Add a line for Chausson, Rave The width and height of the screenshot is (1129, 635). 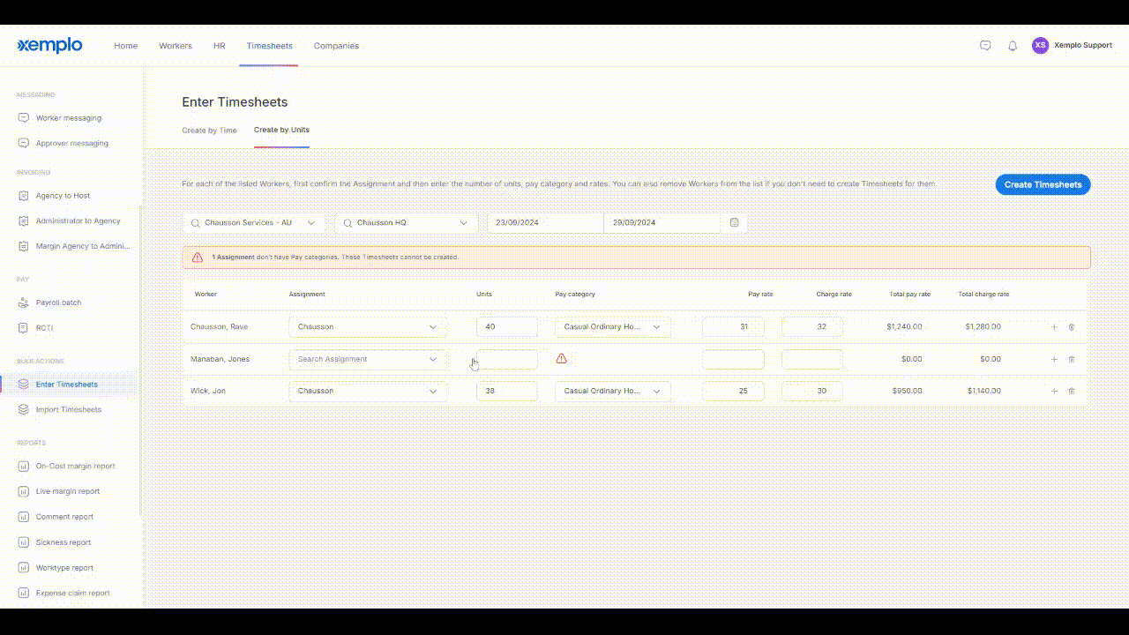click(x=1054, y=327)
